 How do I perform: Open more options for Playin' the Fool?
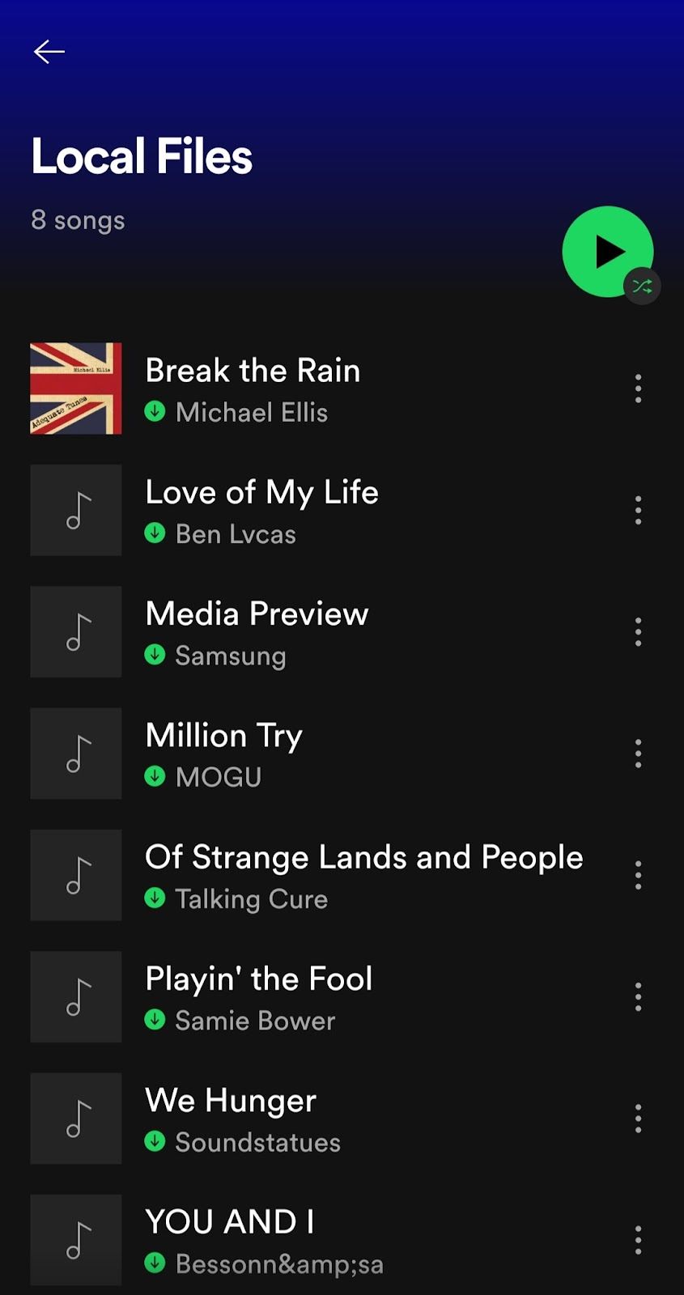(638, 996)
